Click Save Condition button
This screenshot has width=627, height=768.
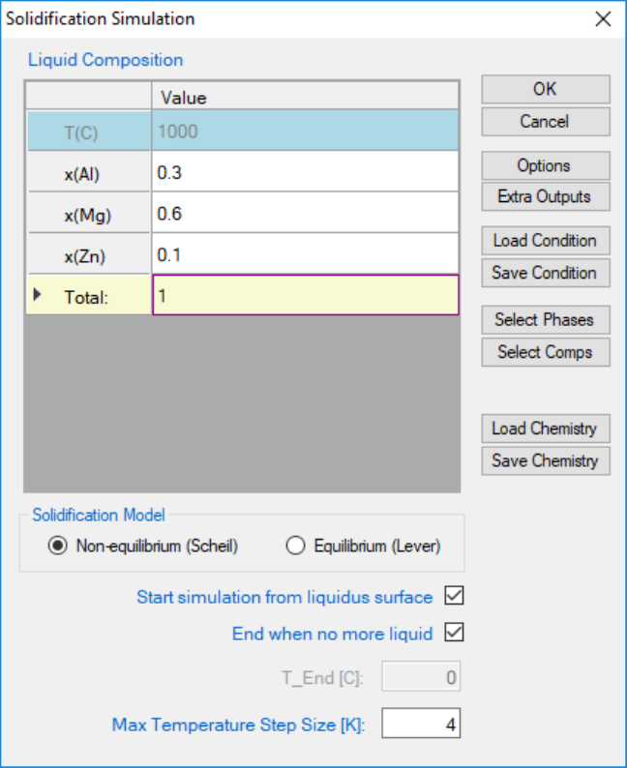546,273
